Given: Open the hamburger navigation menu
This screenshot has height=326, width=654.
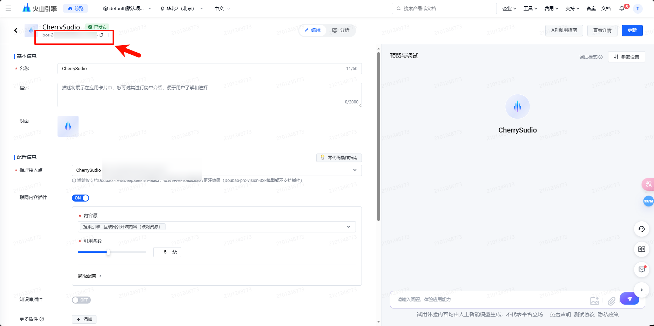Looking at the screenshot, I should 8,8.
